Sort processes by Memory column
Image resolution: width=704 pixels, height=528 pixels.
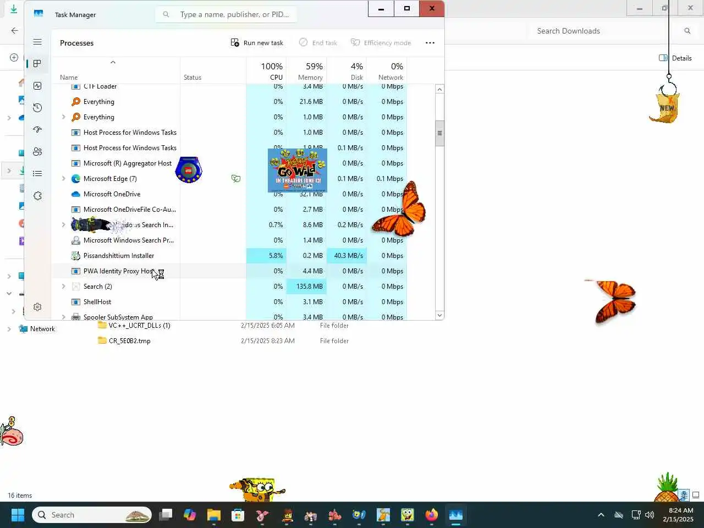(306, 71)
